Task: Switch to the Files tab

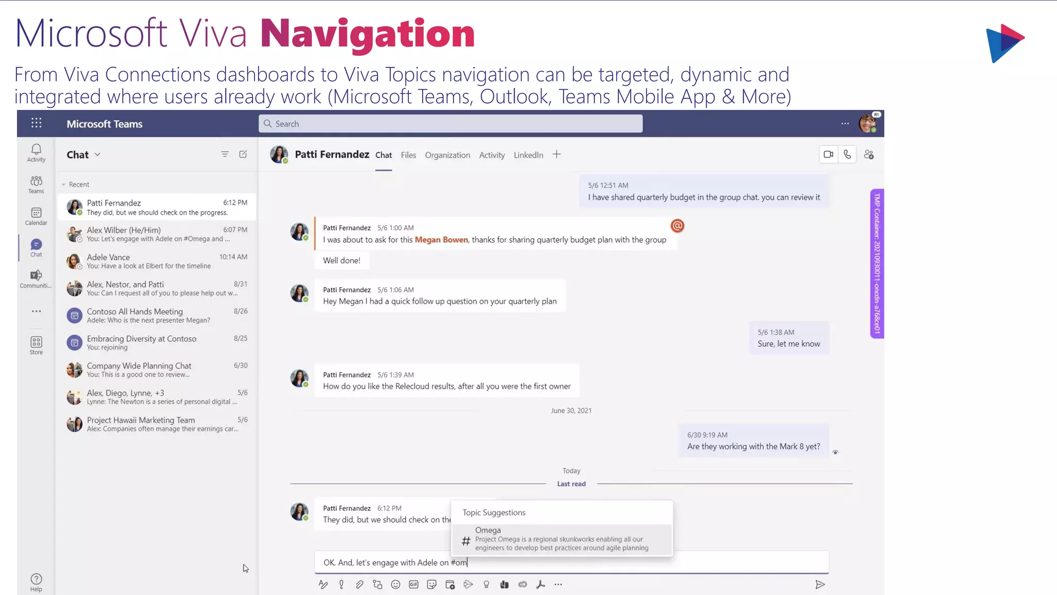Action: tap(408, 155)
